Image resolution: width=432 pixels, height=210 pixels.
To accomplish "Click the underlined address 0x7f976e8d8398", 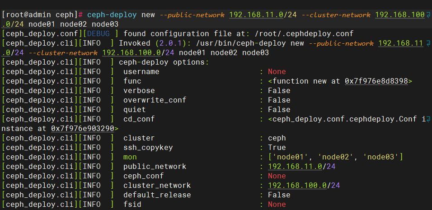I will click(x=376, y=81).
